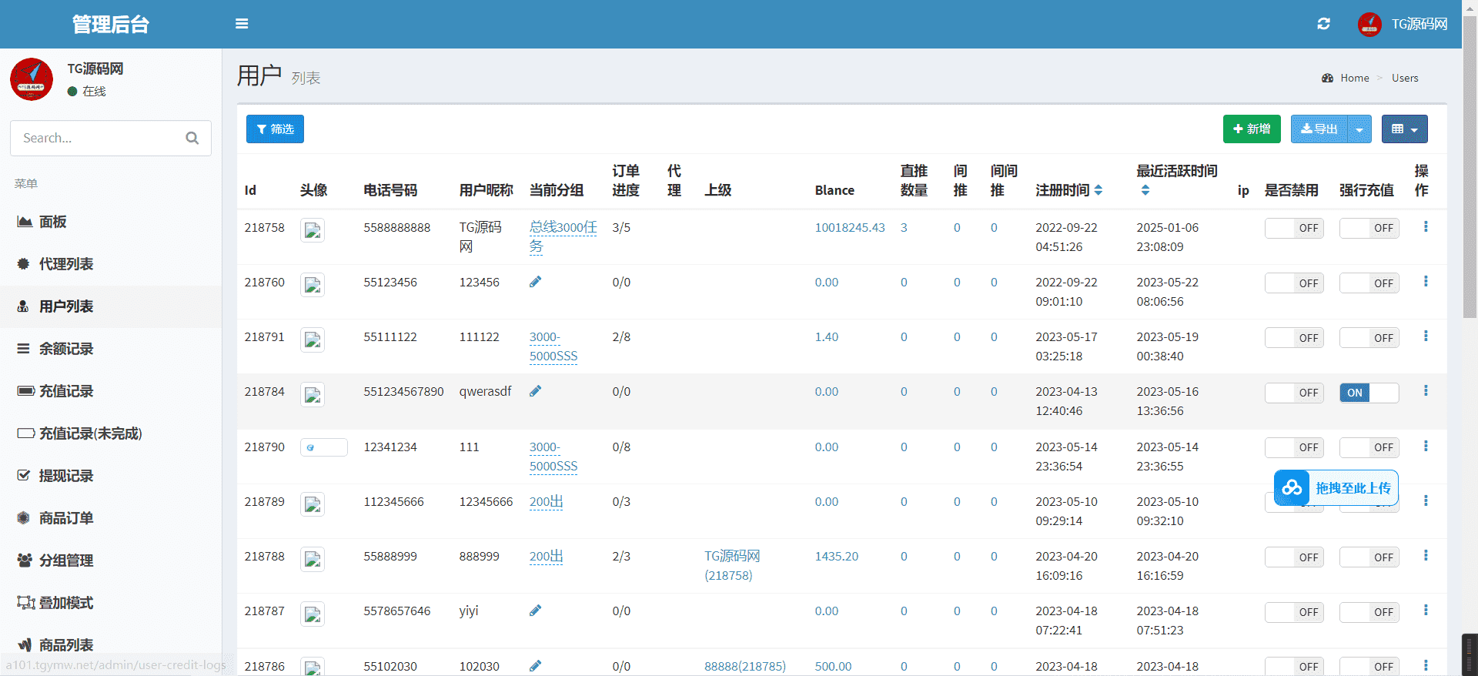Image resolution: width=1478 pixels, height=676 pixels.
Task: Click the cloud upload widget icon
Action: coord(1292,488)
